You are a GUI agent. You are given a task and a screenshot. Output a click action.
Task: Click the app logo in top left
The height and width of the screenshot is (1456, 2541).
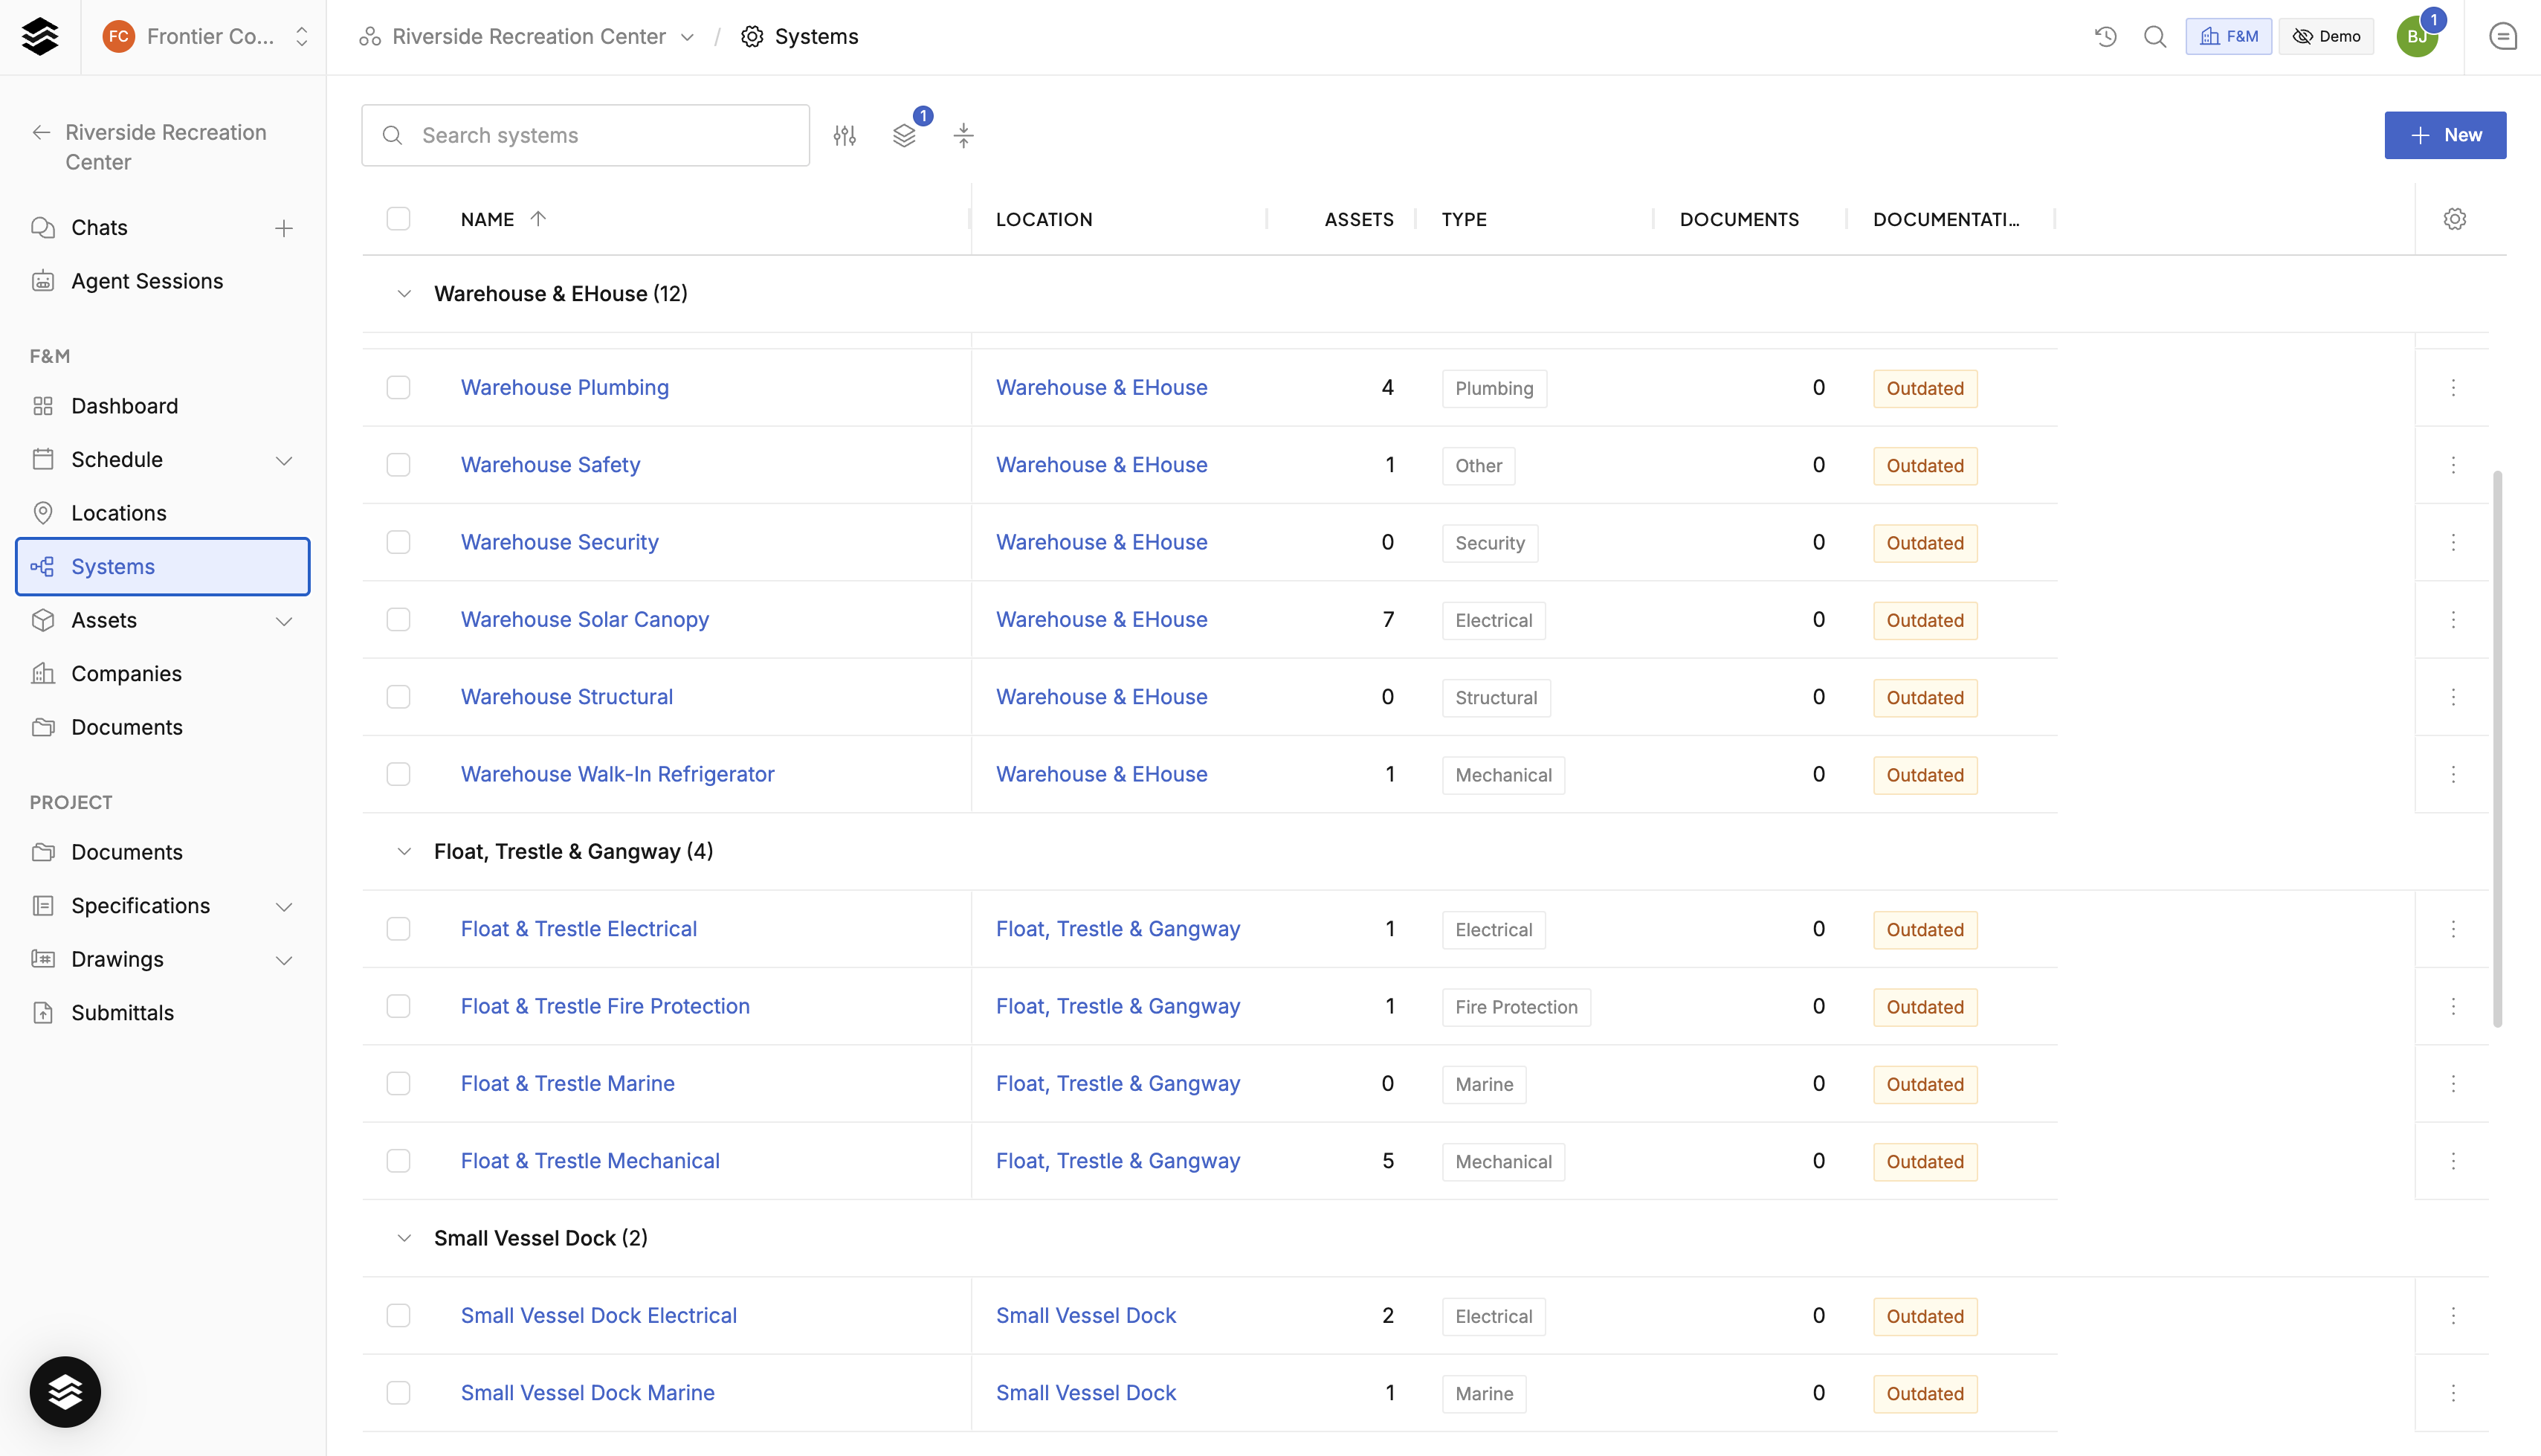tap(40, 37)
